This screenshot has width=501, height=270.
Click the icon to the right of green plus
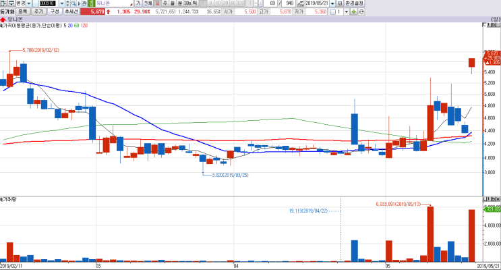click(x=361, y=12)
